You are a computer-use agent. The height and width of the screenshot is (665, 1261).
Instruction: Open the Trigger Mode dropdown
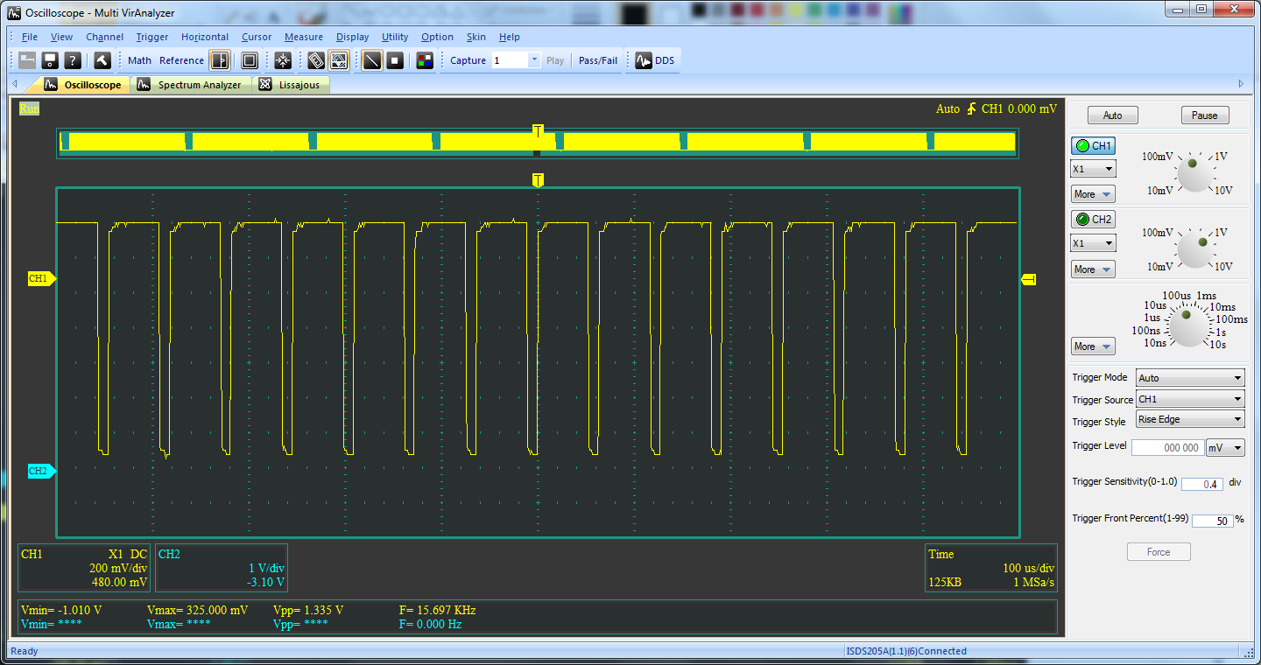[x=1190, y=378]
